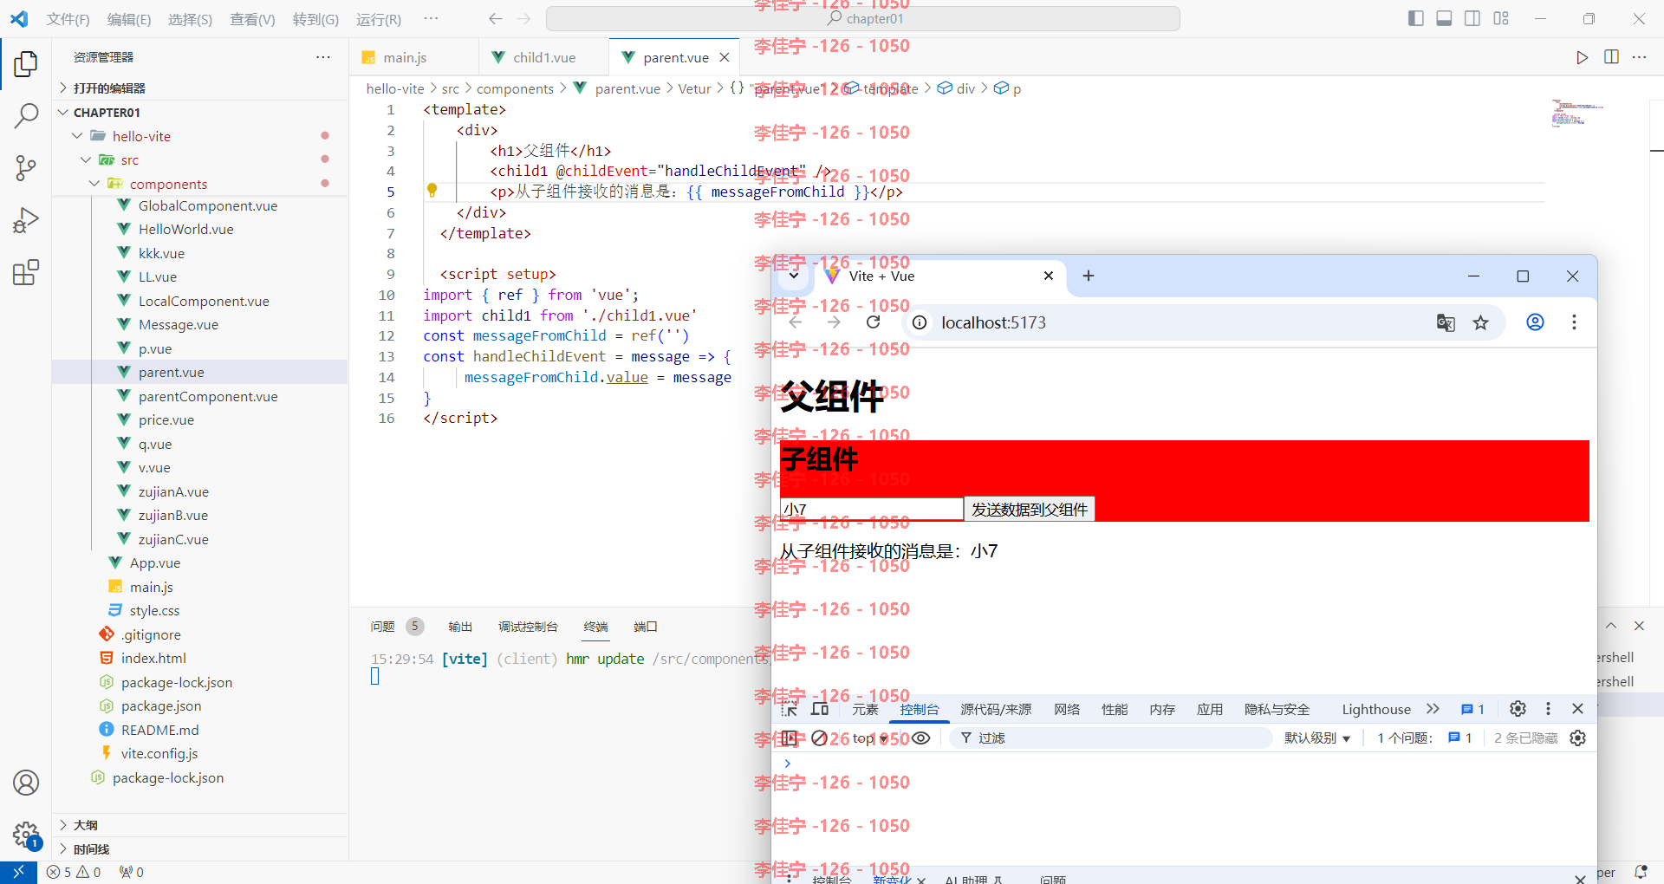This screenshot has width=1664, height=884.
Task: Split the editor to the right
Action: [1611, 57]
